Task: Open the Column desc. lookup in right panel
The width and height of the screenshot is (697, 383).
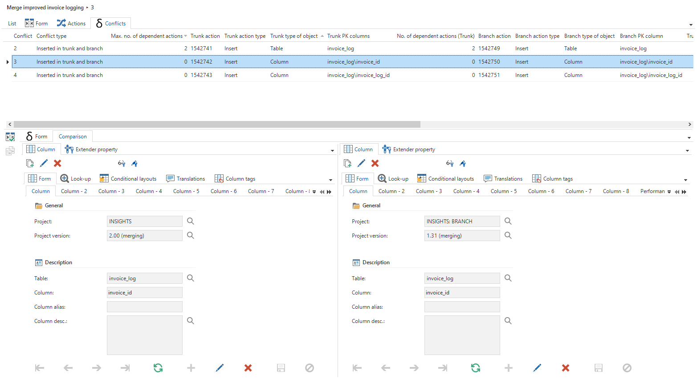Action: [508, 321]
